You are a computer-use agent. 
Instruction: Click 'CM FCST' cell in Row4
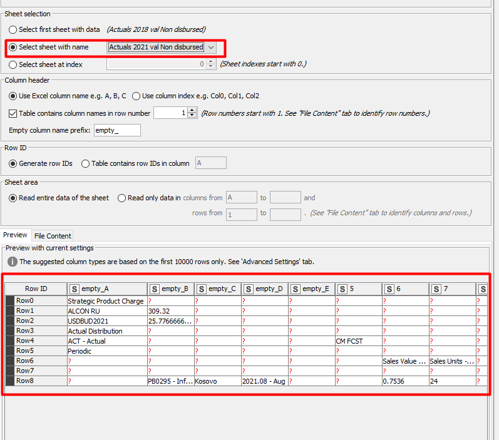click(x=359, y=341)
